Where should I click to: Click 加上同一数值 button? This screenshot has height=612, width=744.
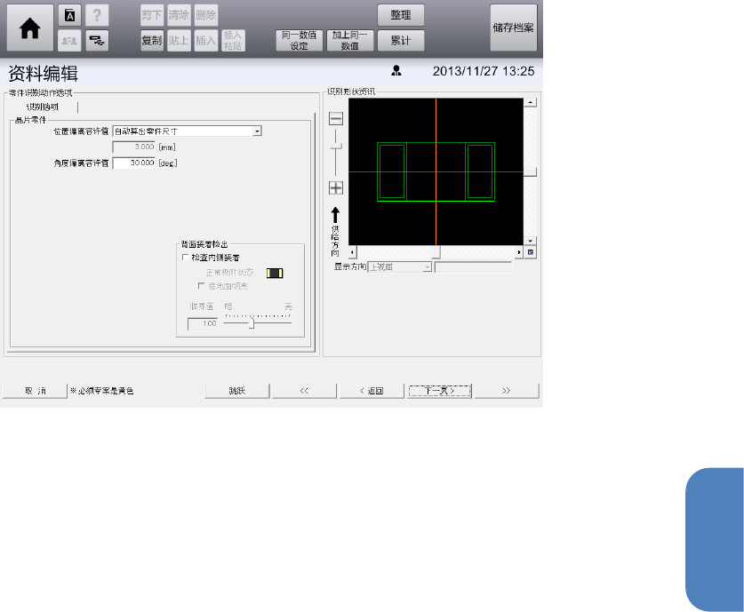(350, 41)
